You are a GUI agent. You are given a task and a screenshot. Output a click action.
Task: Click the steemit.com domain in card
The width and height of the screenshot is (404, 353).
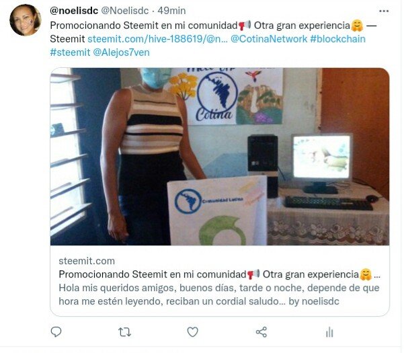click(x=87, y=261)
